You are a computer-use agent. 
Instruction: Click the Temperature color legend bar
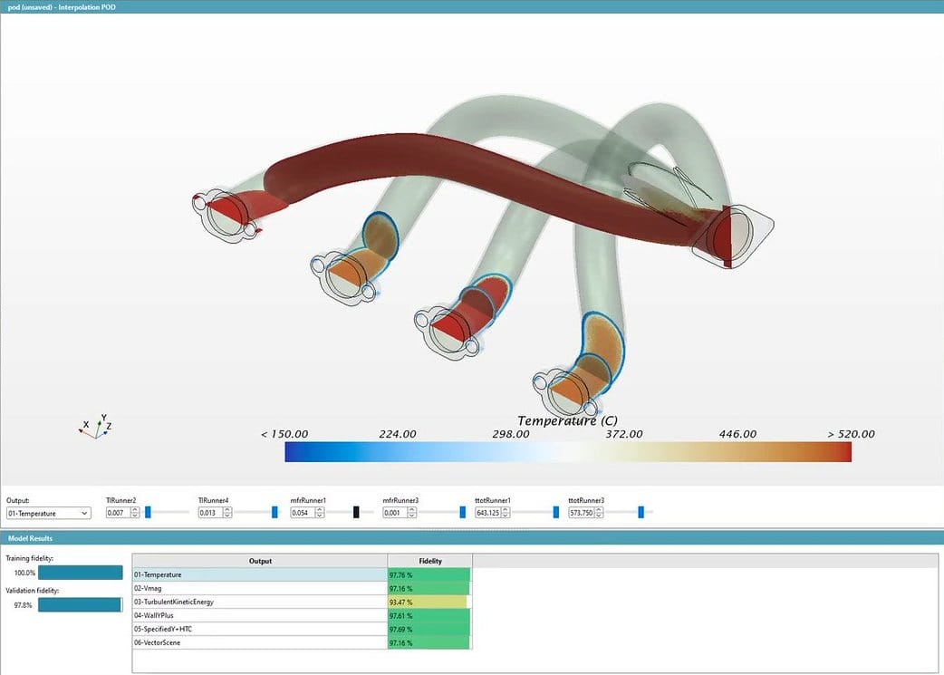pyautogui.click(x=568, y=451)
